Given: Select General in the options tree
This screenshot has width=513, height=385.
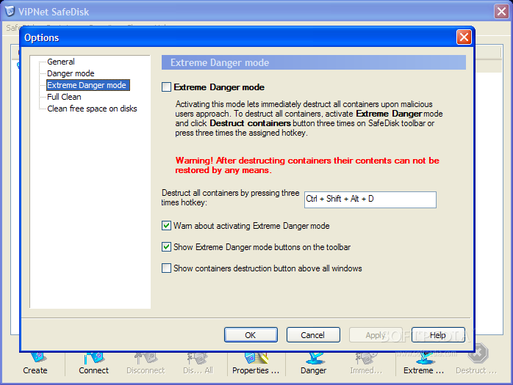Looking at the screenshot, I should pos(61,62).
